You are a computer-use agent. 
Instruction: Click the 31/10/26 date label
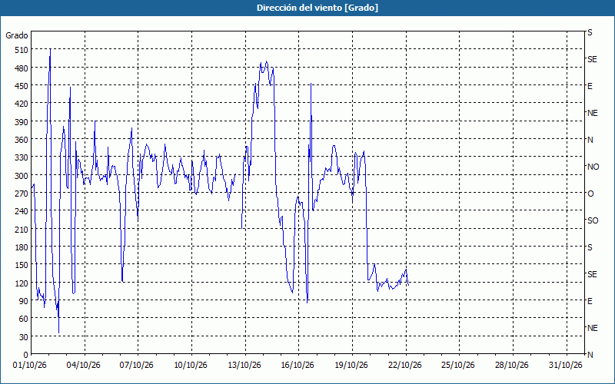566,366
